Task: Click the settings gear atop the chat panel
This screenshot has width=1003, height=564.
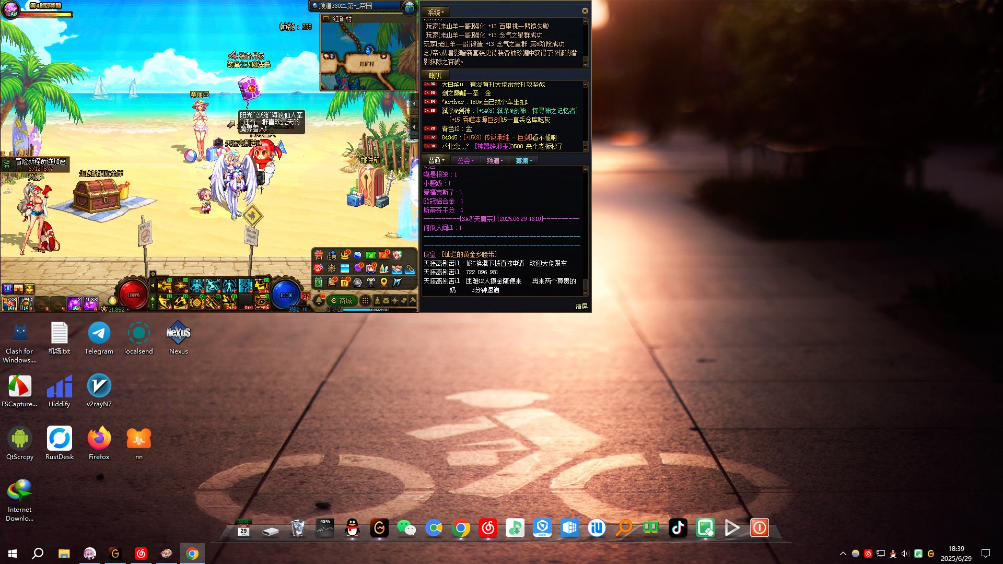Action: click(x=585, y=11)
